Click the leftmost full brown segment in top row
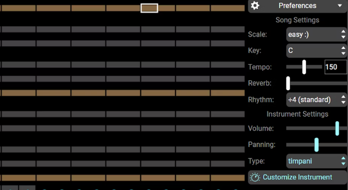Screen dimensions: 348x190 click(18, 8)
